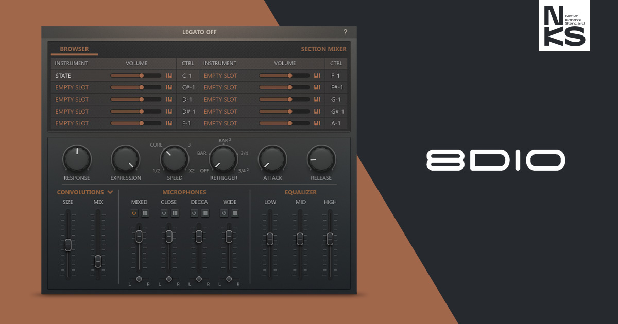Click the keyboard icon beside the STATE instrument
Image resolution: width=618 pixels, height=324 pixels.
click(169, 75)
